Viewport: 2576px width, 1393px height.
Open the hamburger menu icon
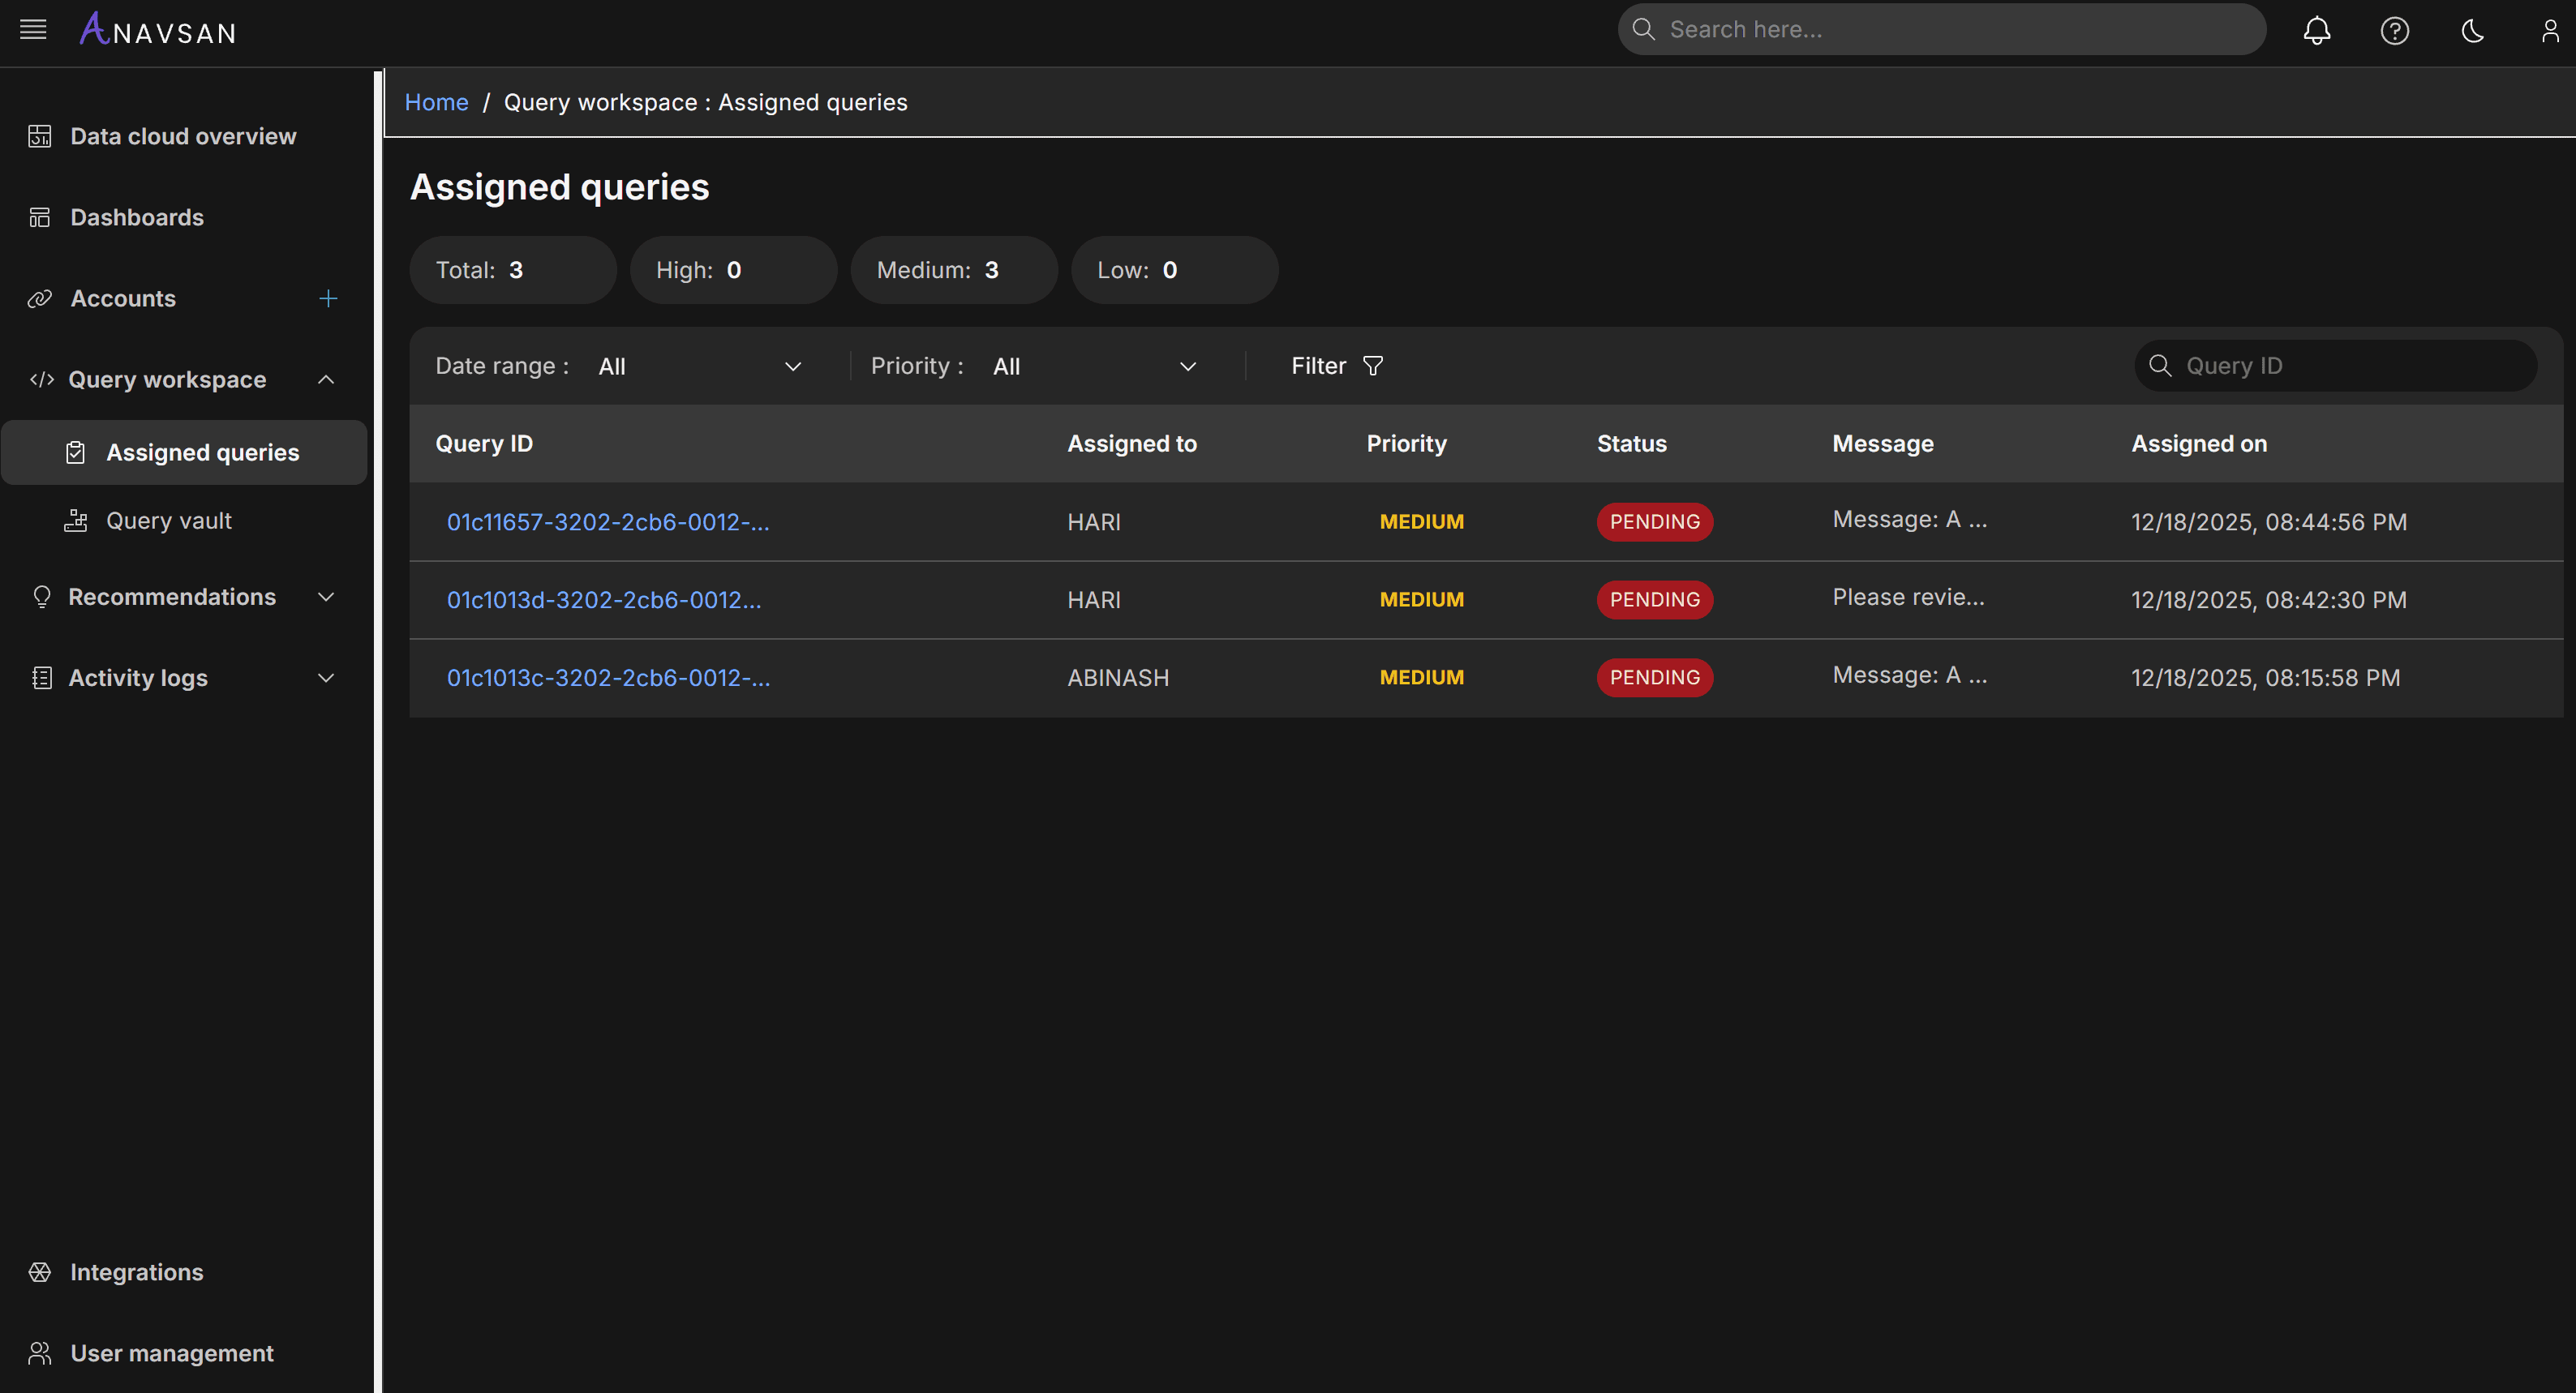click(33, 30)
